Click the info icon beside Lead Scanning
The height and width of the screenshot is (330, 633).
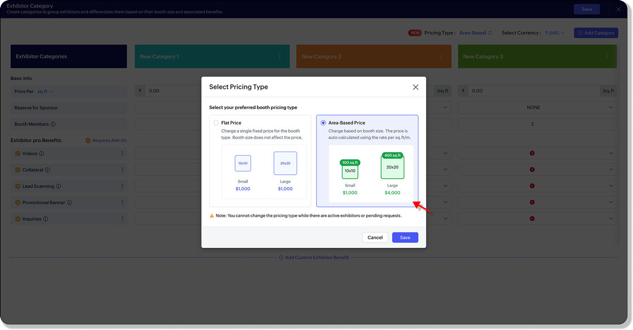pyautogui.click(x=58, y=186)
